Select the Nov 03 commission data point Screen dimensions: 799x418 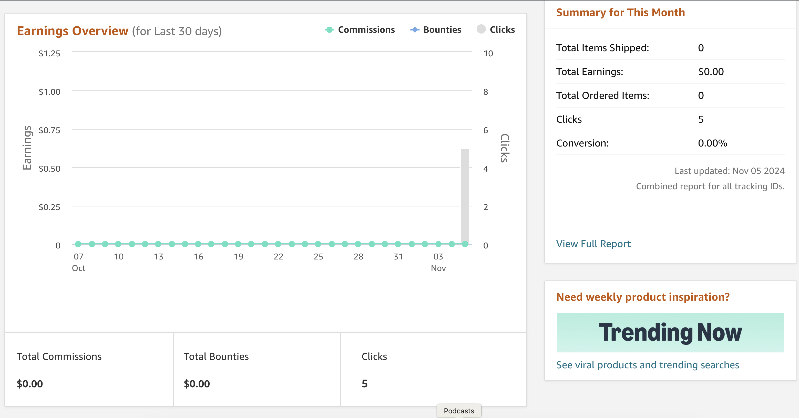438,244
